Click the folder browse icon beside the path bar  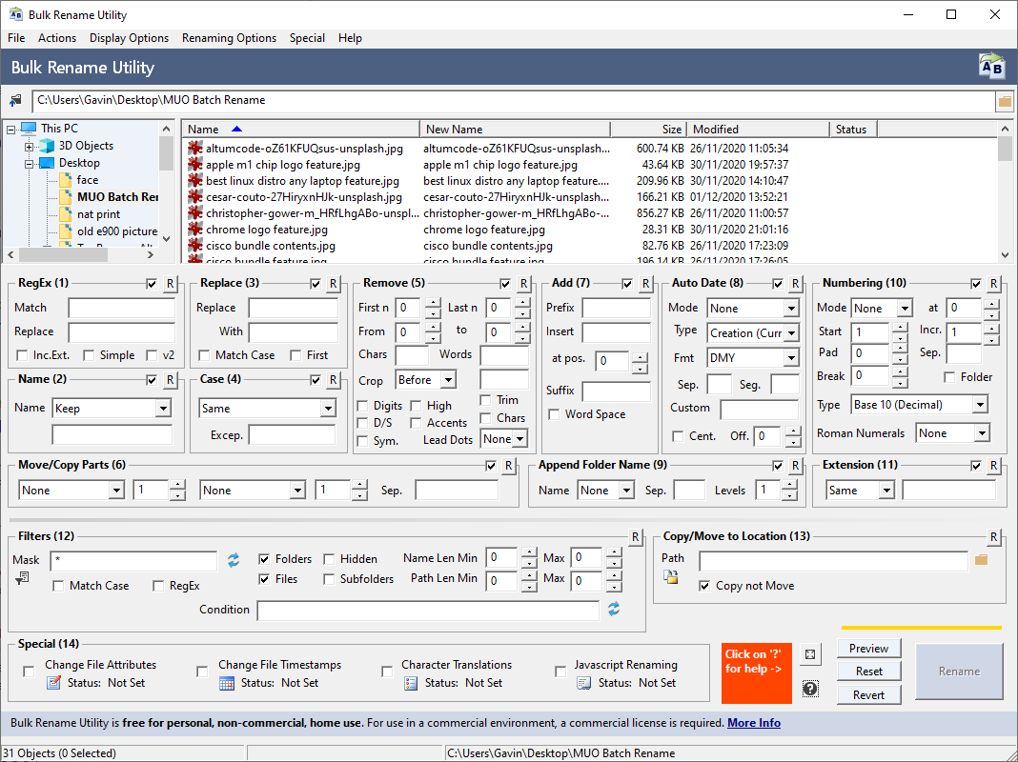pyautogui.click(x=1004, y=101)
